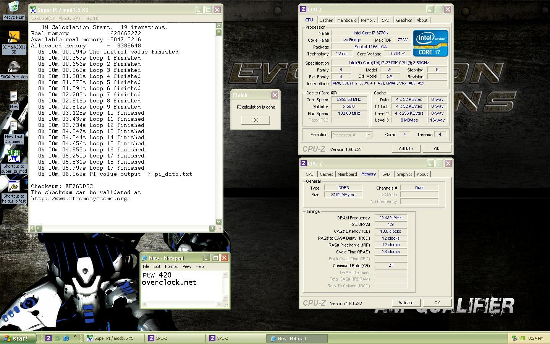
Task: Click Super PI vertical scrollbar up arrow
Action: 219,26
